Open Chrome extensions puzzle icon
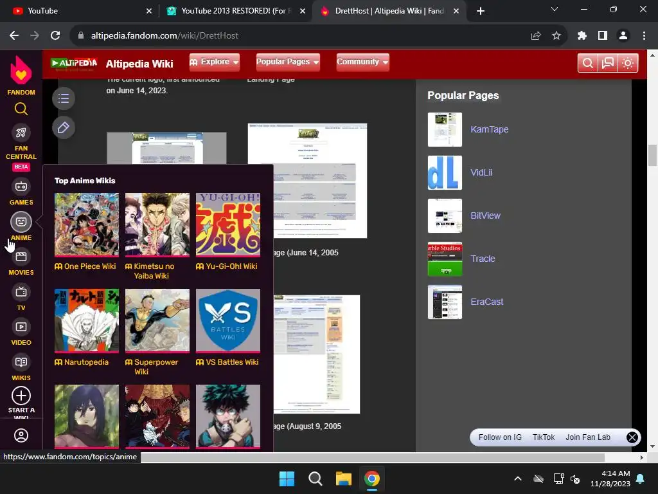This screenshot has width=658, height=494. 582,36
